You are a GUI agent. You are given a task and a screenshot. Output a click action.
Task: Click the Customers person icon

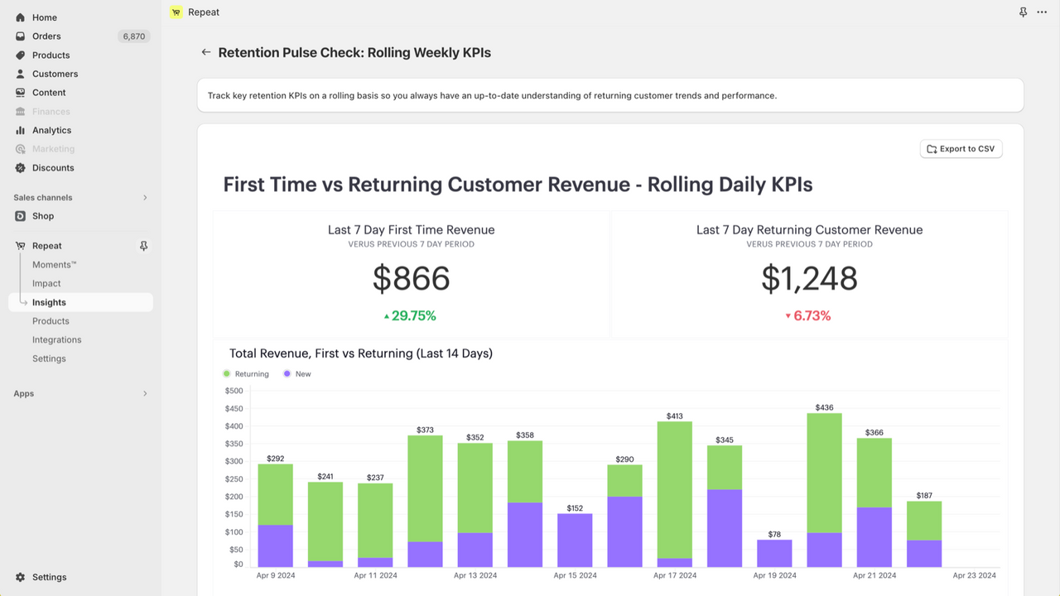(x=21, y=74)
